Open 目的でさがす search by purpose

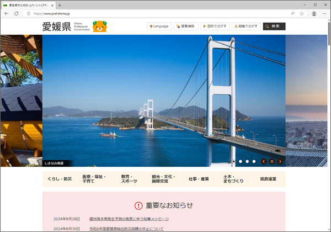coord(215,27)
